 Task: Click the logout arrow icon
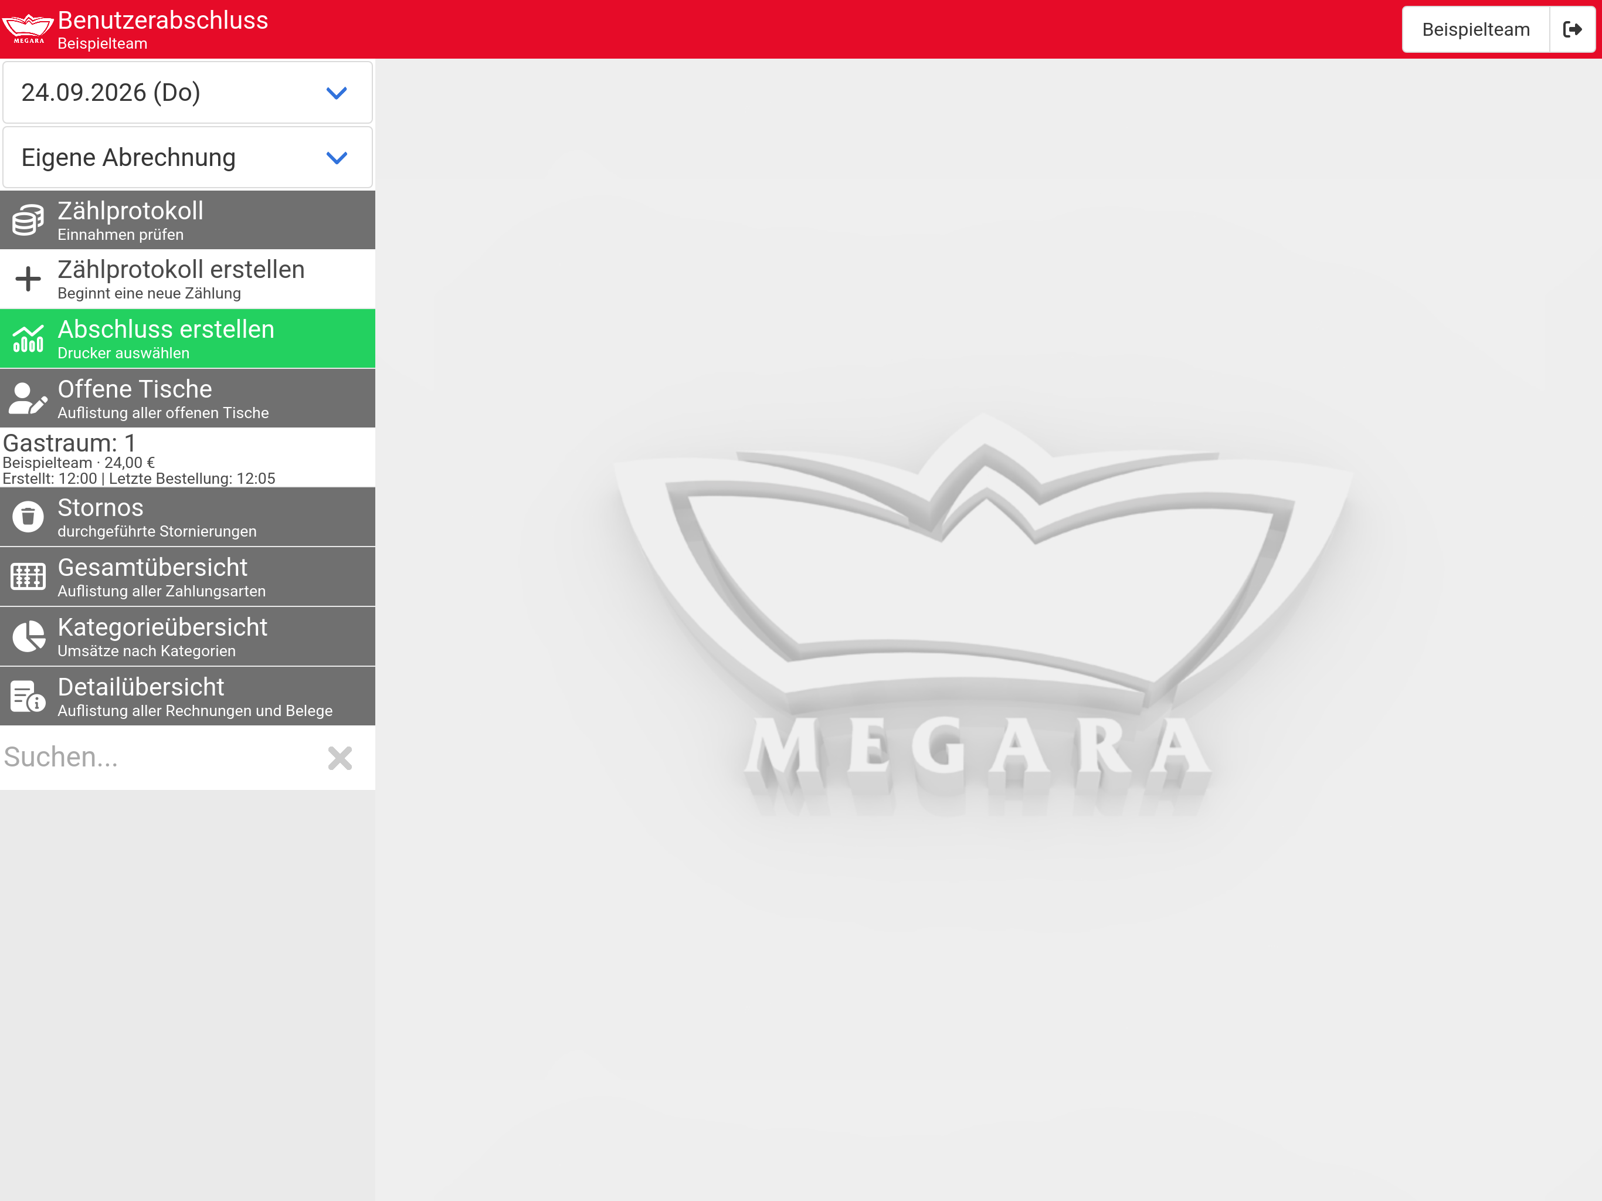coord(1572,30)
